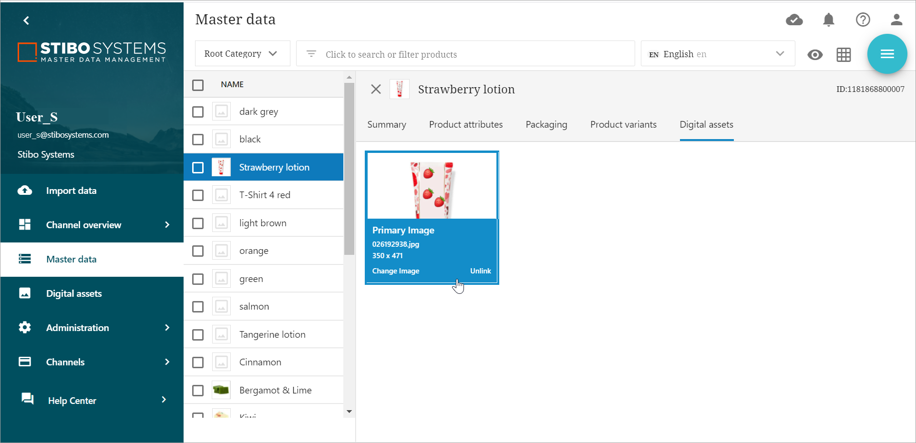Tick the select-all checkbox beside NAME
The width and height of the screenshot is (916, 443).
[x=198, y=85]
